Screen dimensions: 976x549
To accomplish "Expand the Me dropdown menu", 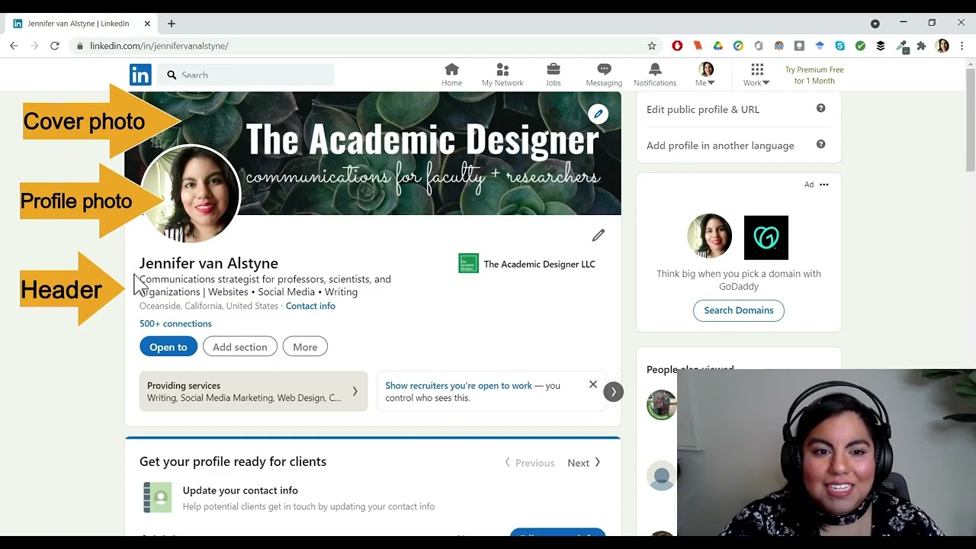I will [x=705, y=75].
